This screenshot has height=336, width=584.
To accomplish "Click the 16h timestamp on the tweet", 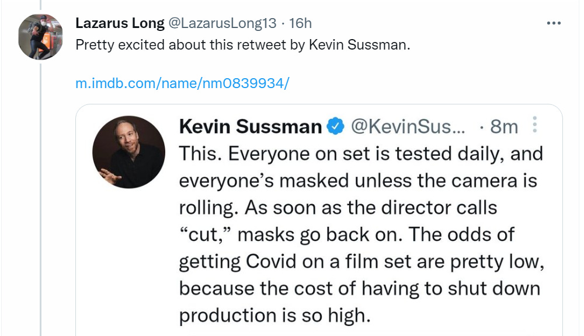I will (300, 23).
